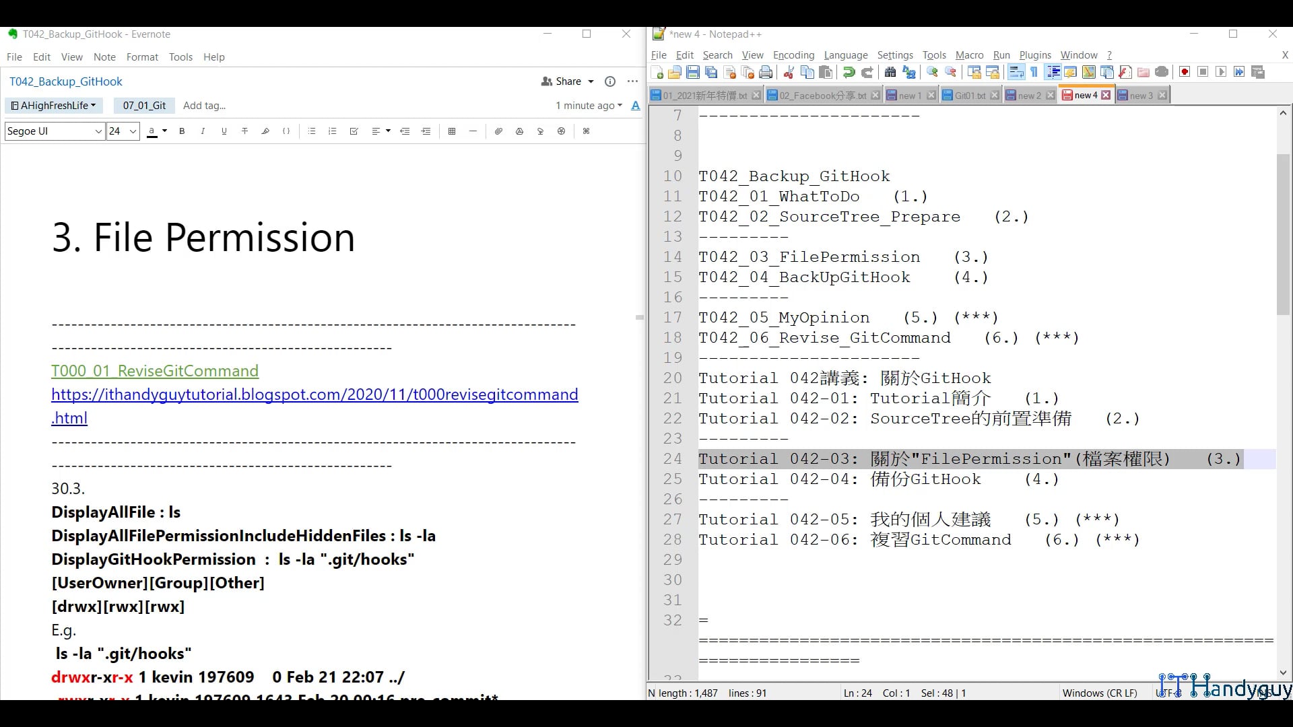This screenshot has width=1293, height=727.
Task: Switch to the Git01.txt tab
Action: (x=969, y=96)
